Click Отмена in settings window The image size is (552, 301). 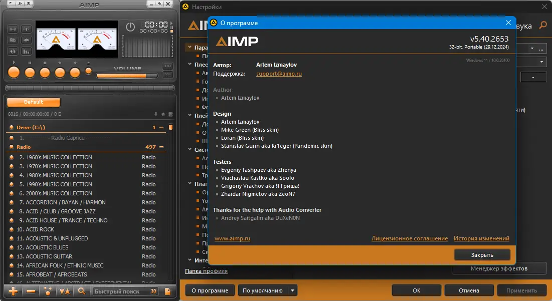point(469,290)
